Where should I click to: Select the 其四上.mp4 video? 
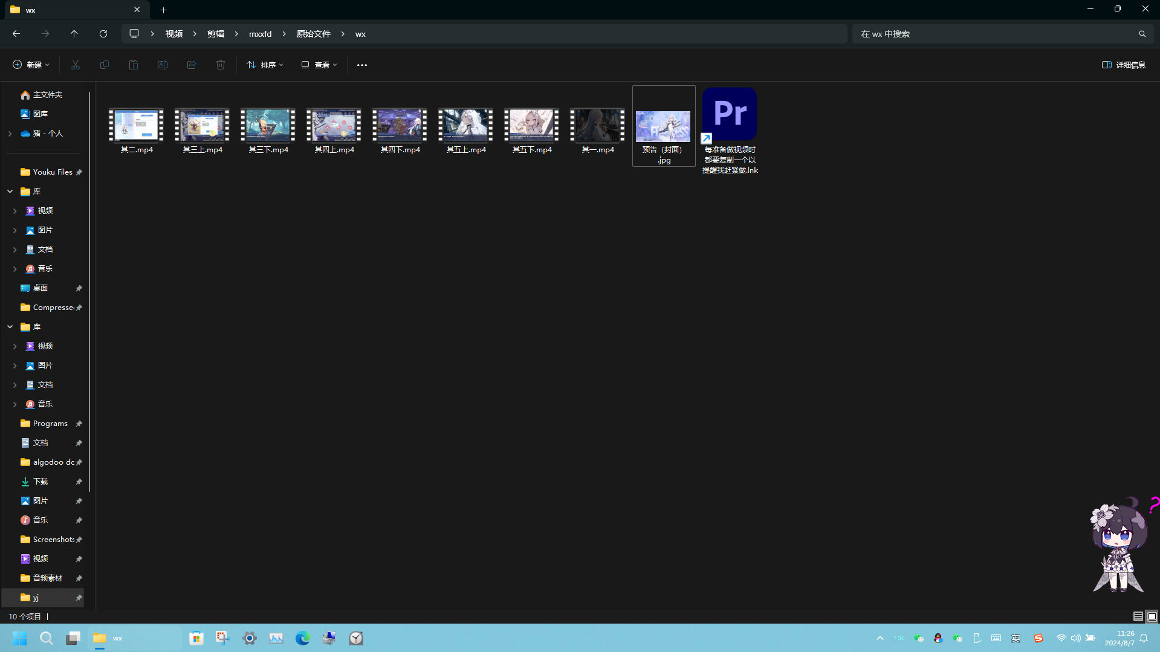334,131
